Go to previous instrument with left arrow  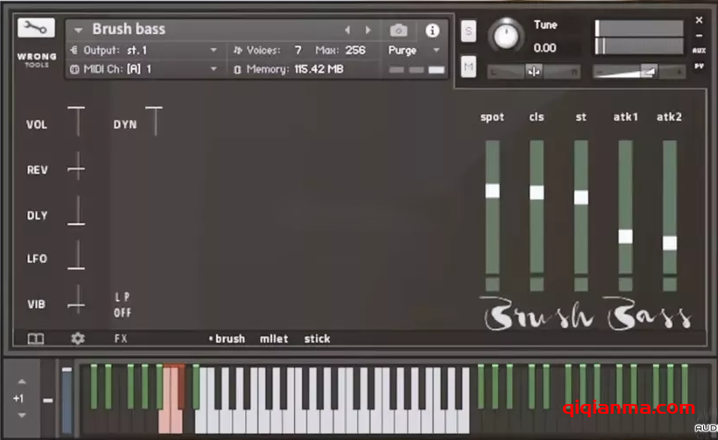(x=348, y=30)
